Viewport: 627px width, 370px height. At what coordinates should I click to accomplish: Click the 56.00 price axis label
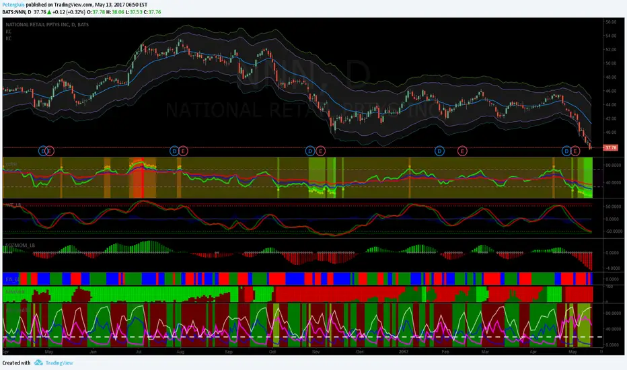[611, 22]
